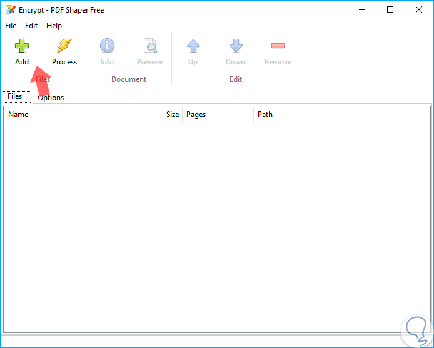
Task: Close the Encrypt window
Action: tap(419, 9)
